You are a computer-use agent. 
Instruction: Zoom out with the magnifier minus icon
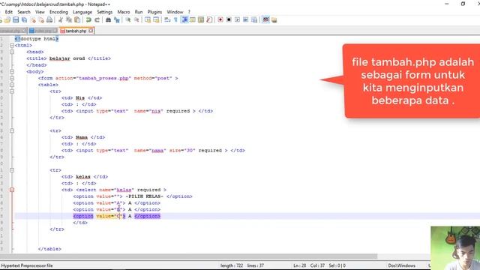click(x=136, y=20)
